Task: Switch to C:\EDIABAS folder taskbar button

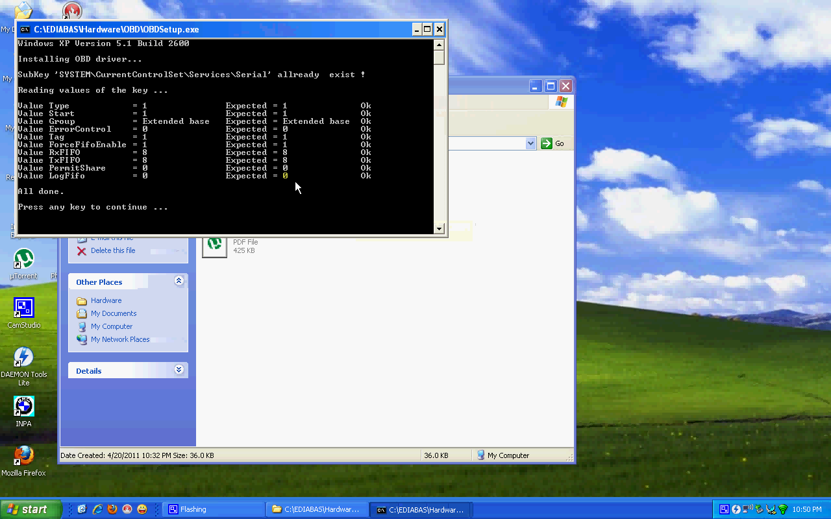Action: tap(317, 509)
